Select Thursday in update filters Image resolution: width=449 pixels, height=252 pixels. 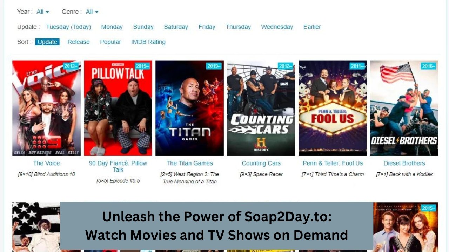[238, 27]
